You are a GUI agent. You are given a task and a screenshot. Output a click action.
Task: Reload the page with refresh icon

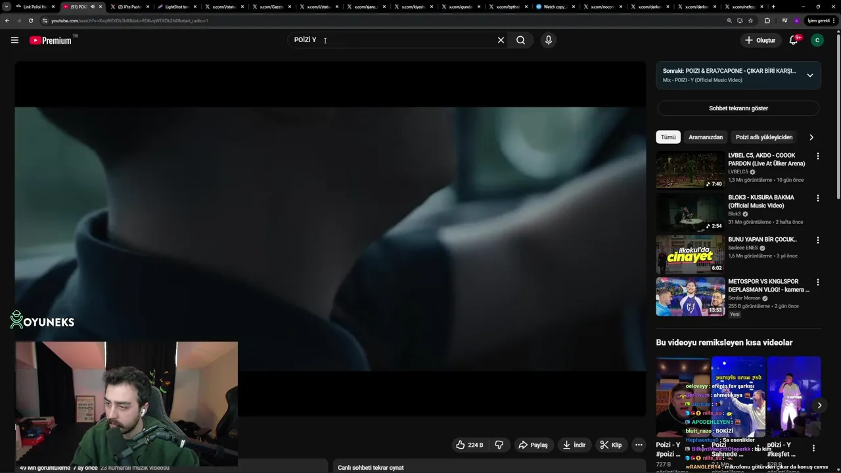[31, 20]
